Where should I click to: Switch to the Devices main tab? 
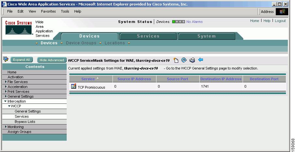[x=89, y=36]
